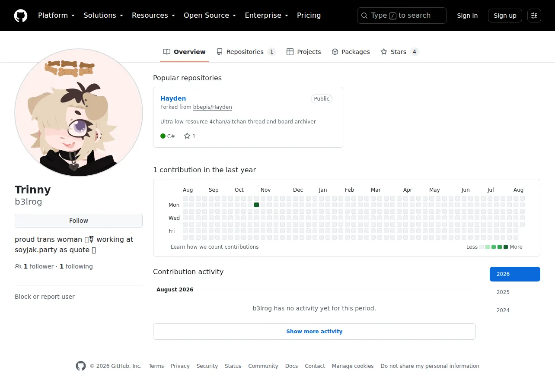555x389 pixels.
Task: Click the search magnifier icon
Action: pos(365,16)
